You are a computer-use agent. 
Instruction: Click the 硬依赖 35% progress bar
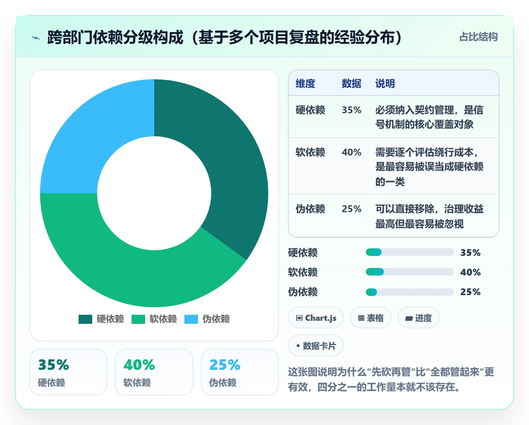click(x=410, y=253)
